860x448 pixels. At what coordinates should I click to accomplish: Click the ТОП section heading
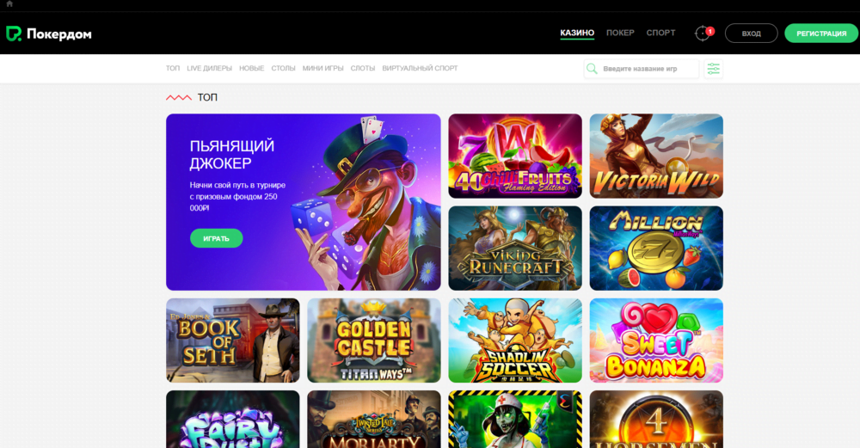pos(207,98)
